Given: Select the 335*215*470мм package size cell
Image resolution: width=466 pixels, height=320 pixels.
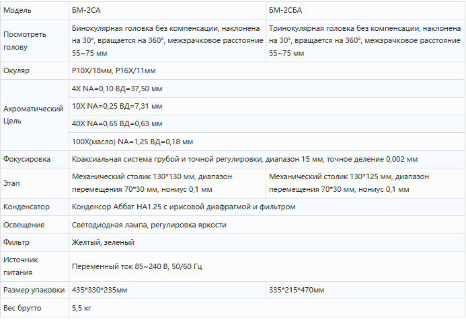Looking at the screenshot, I should (x=297, y=290).
